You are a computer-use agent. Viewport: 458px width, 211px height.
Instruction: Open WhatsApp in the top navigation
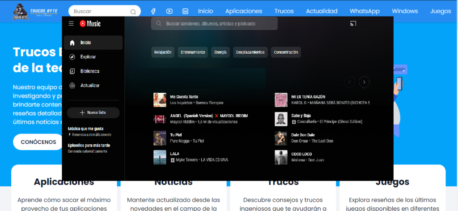(x=365, y=11)
